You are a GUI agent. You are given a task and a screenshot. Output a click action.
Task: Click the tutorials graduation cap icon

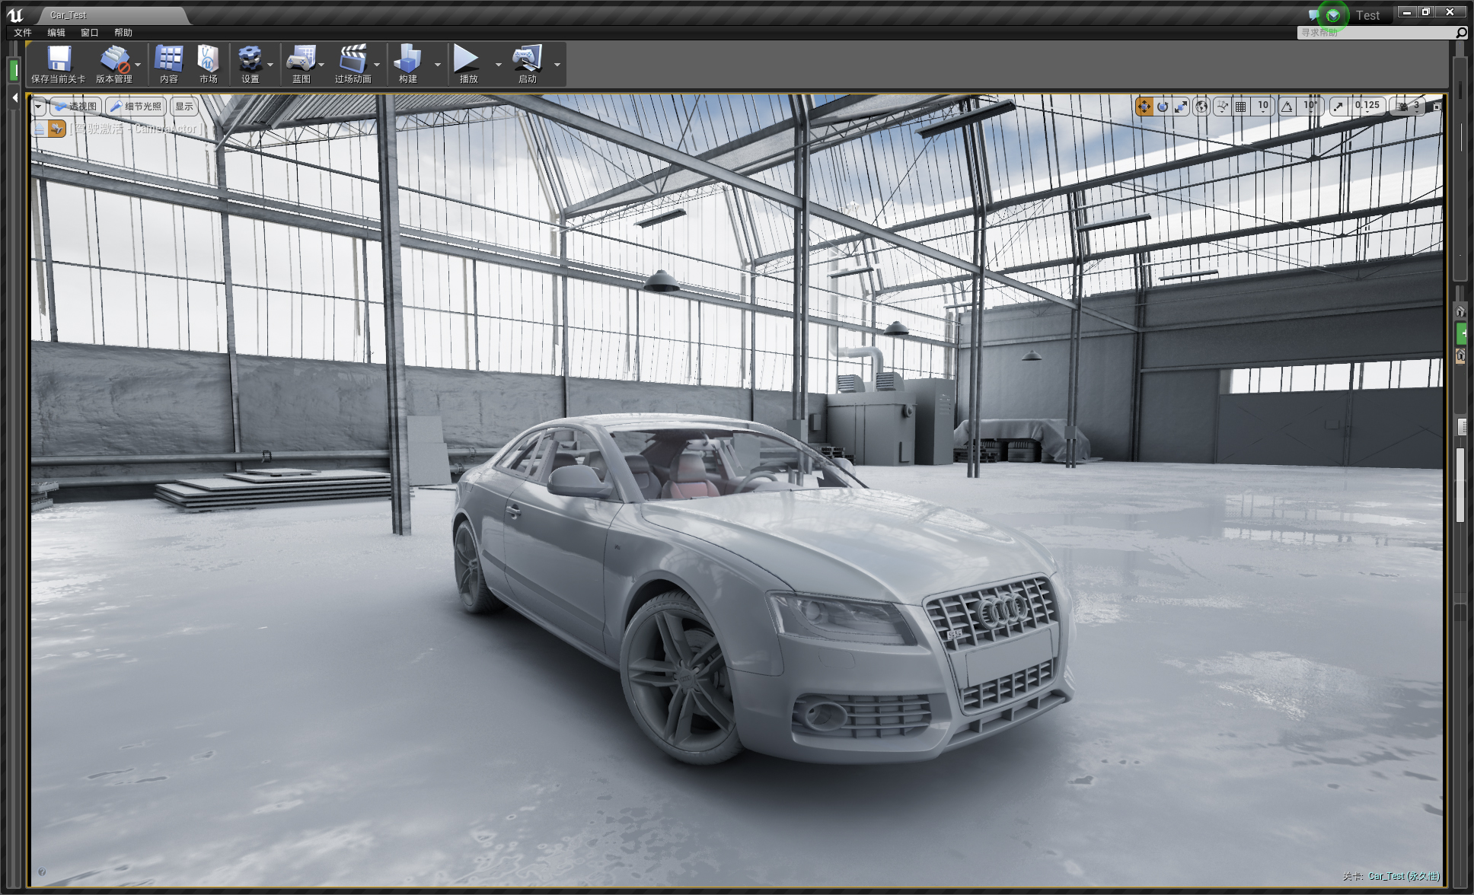click(x=1333, y=15)
